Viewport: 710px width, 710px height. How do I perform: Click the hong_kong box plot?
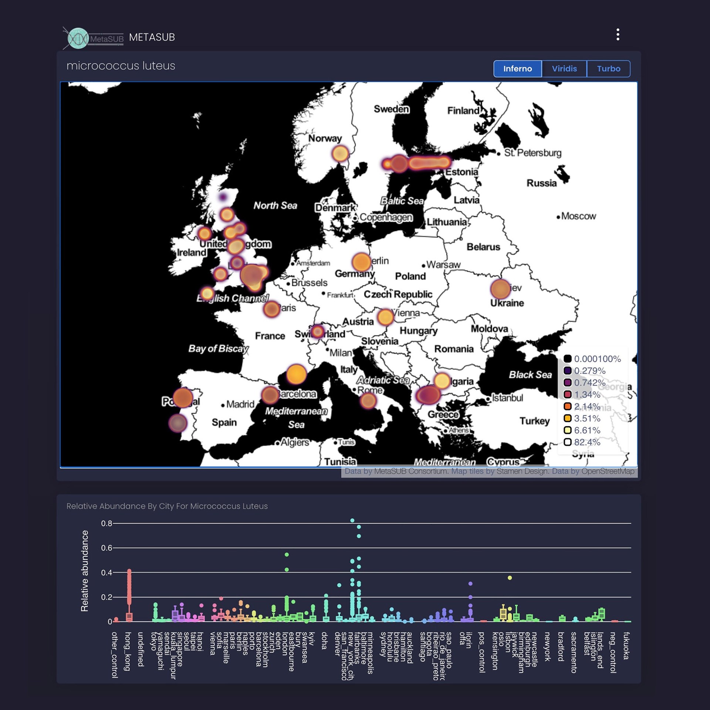(x=129, y=616)
